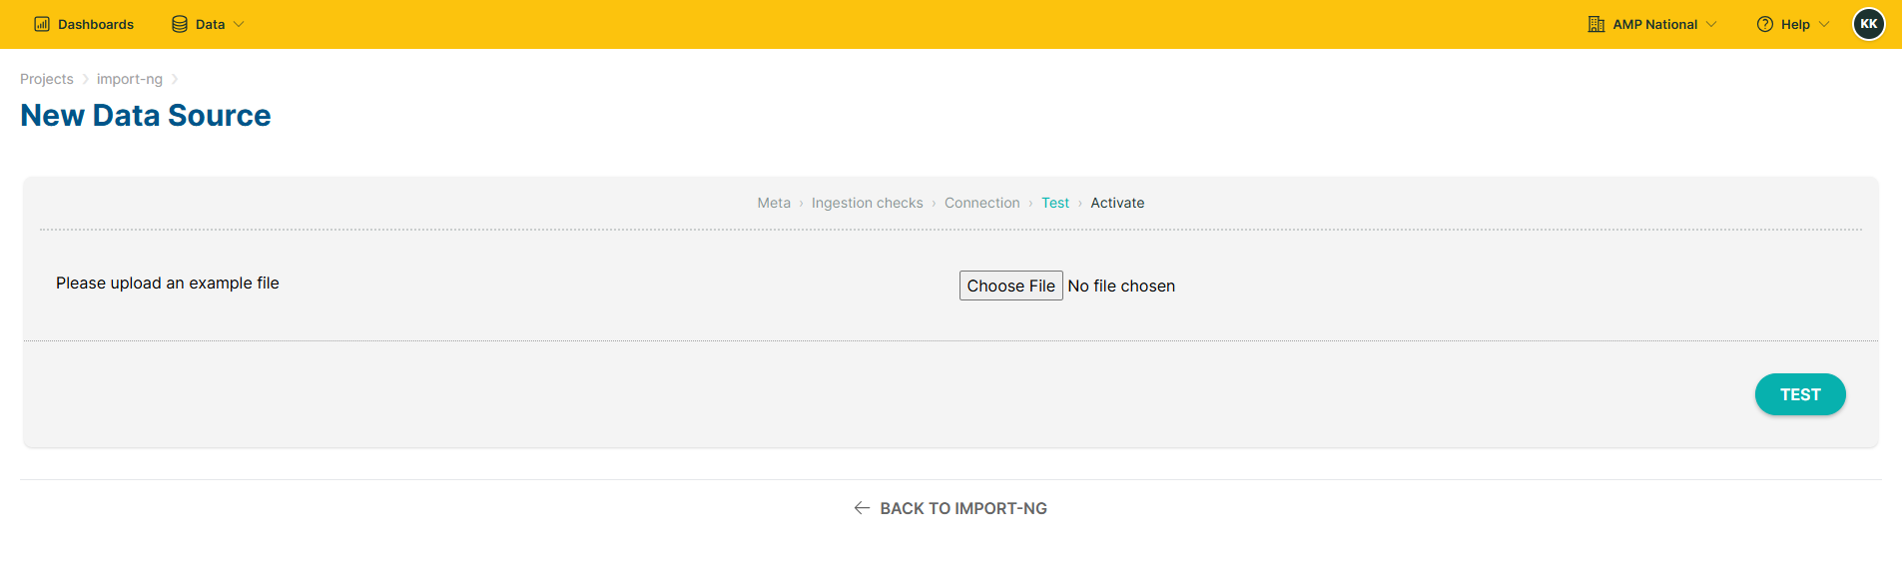1902x576 pixels.
Task: Go to the Activate step
Action: 1117,203
